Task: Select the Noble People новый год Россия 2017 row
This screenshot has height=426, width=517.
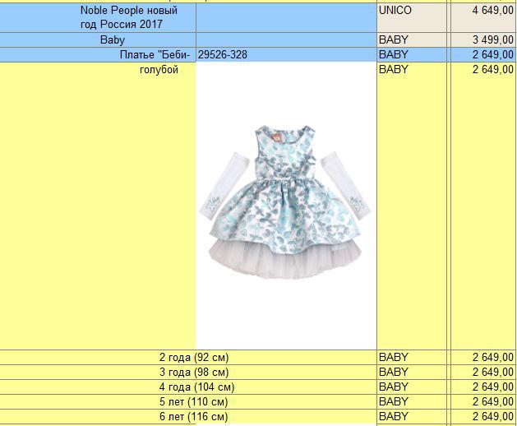Action: [x=128, y=17]
